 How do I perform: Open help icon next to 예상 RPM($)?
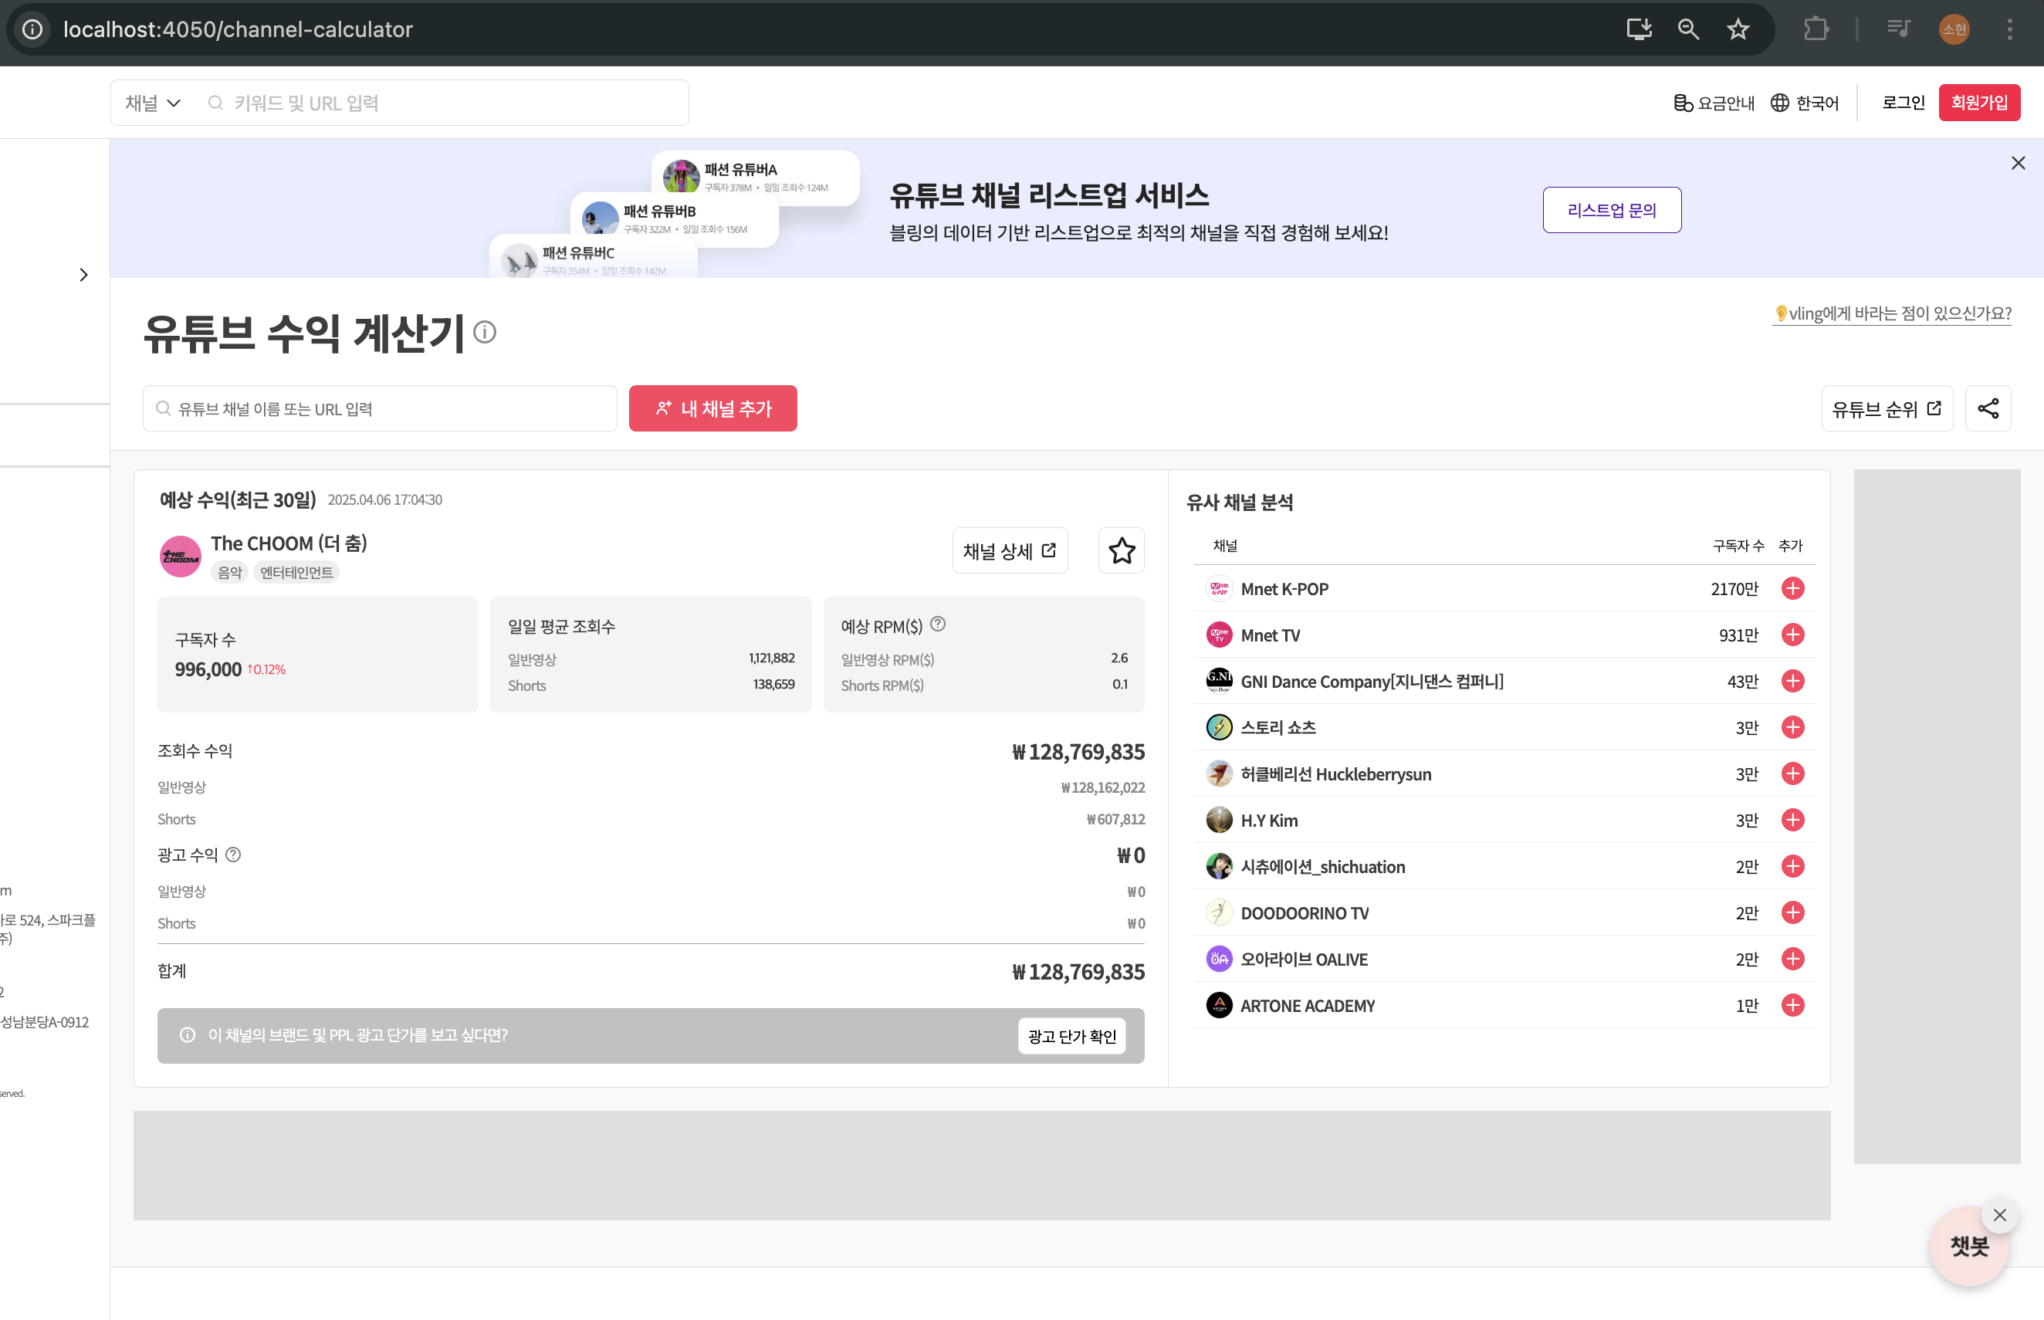pyautogui.click(x=938, y=624)
